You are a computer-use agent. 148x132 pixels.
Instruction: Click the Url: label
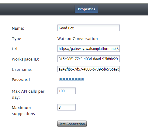15,49
